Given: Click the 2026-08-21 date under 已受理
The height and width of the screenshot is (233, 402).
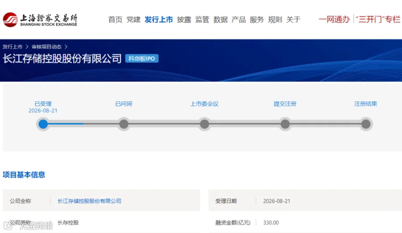Looking at the screenshot, I should [43, 111].
